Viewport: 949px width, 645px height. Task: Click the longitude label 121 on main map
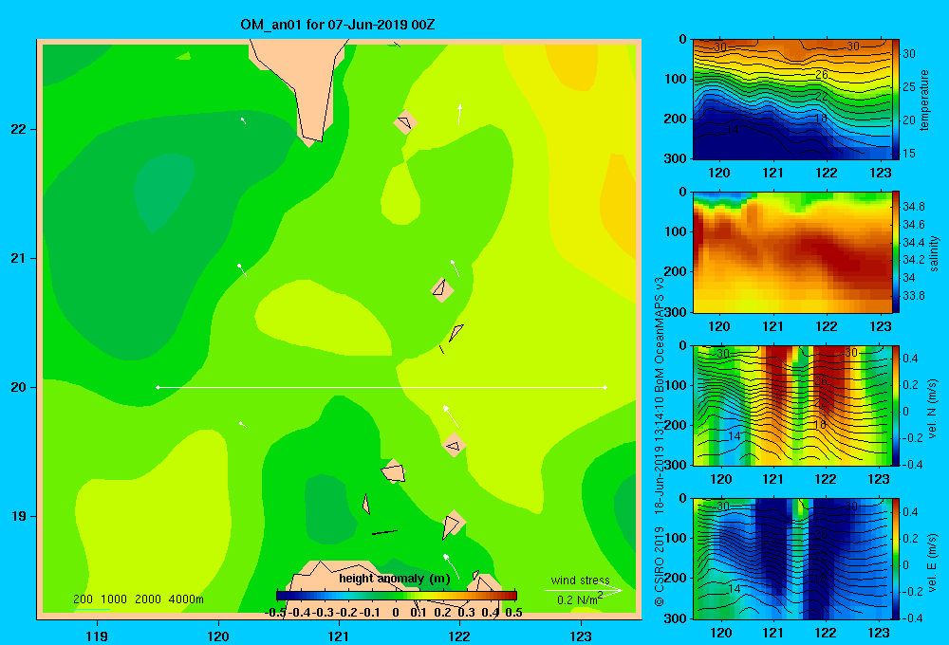point(339,636)
